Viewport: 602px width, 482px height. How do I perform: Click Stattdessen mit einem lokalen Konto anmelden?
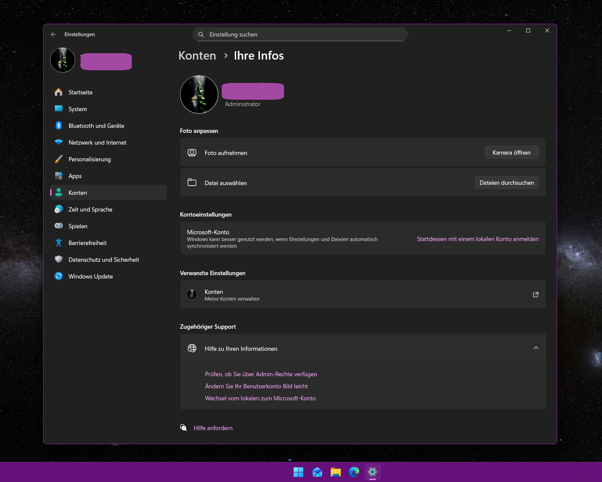click(x=478, y=239)
